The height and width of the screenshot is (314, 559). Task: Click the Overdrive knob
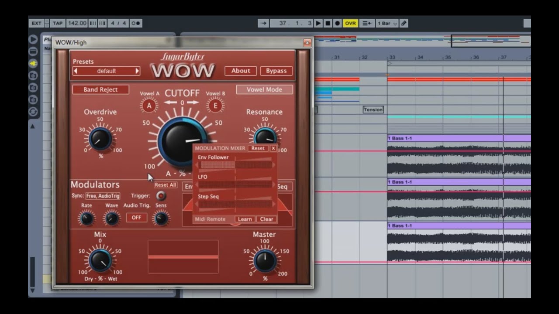tap(100, 139)
